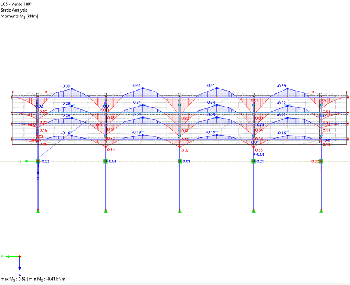Pick the green node square labeled 0.02

coord(321,161)
